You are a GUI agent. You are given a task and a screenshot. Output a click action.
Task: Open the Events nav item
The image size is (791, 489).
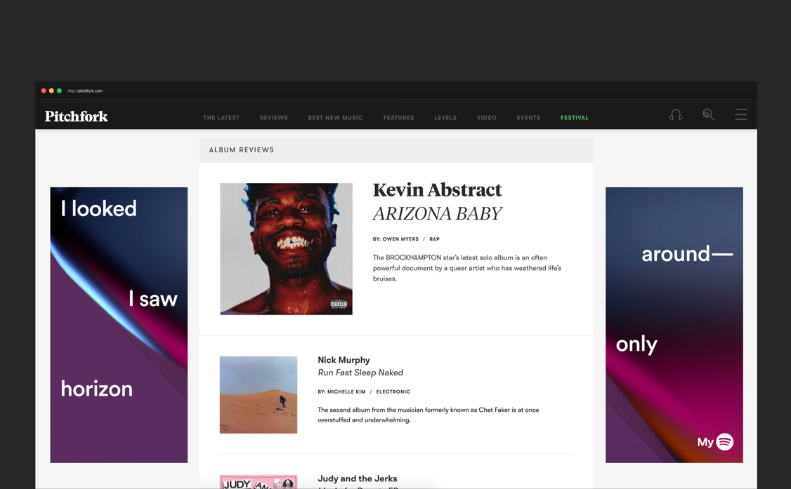[528, 118]
